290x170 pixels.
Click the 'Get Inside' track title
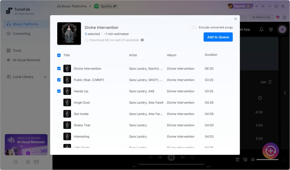pos(81,114)
